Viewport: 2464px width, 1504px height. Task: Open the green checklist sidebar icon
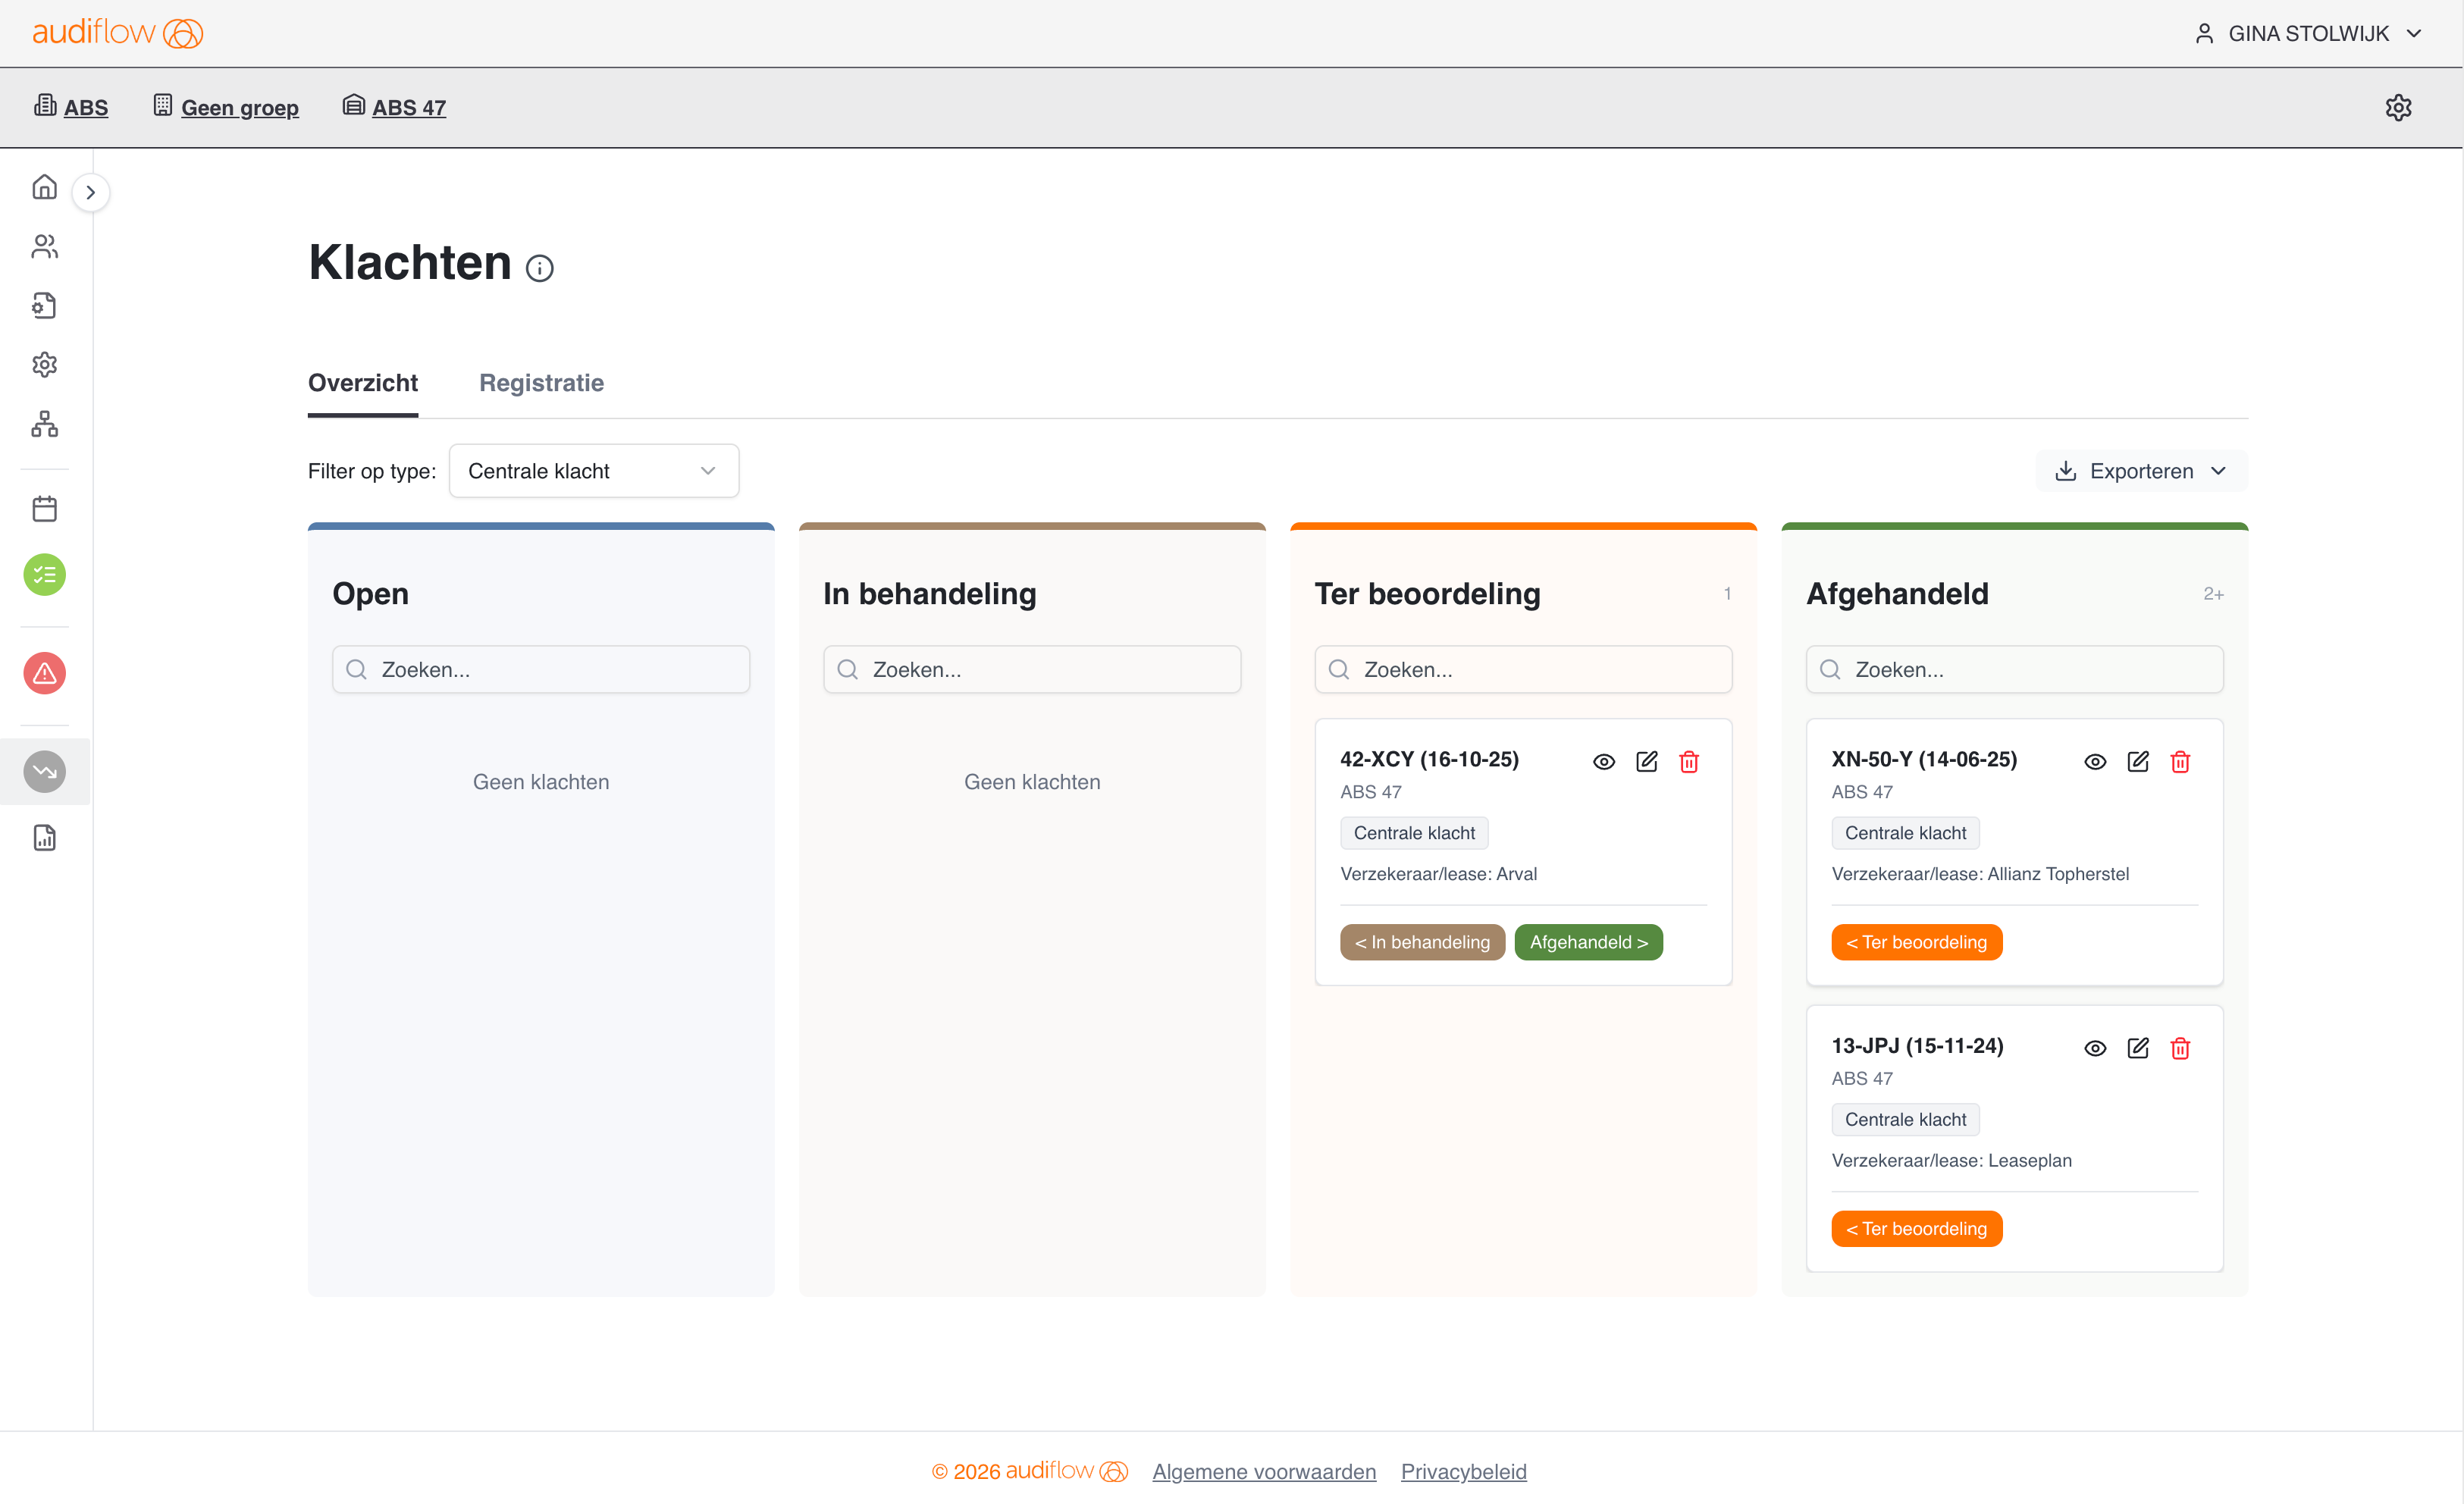(x=44, y=574)
